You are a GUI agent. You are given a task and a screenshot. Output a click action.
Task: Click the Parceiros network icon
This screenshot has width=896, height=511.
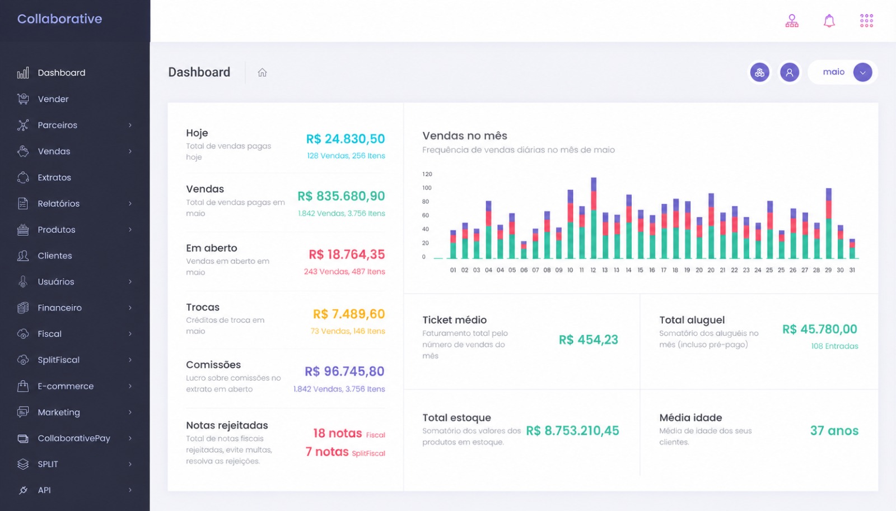point(23,125)
